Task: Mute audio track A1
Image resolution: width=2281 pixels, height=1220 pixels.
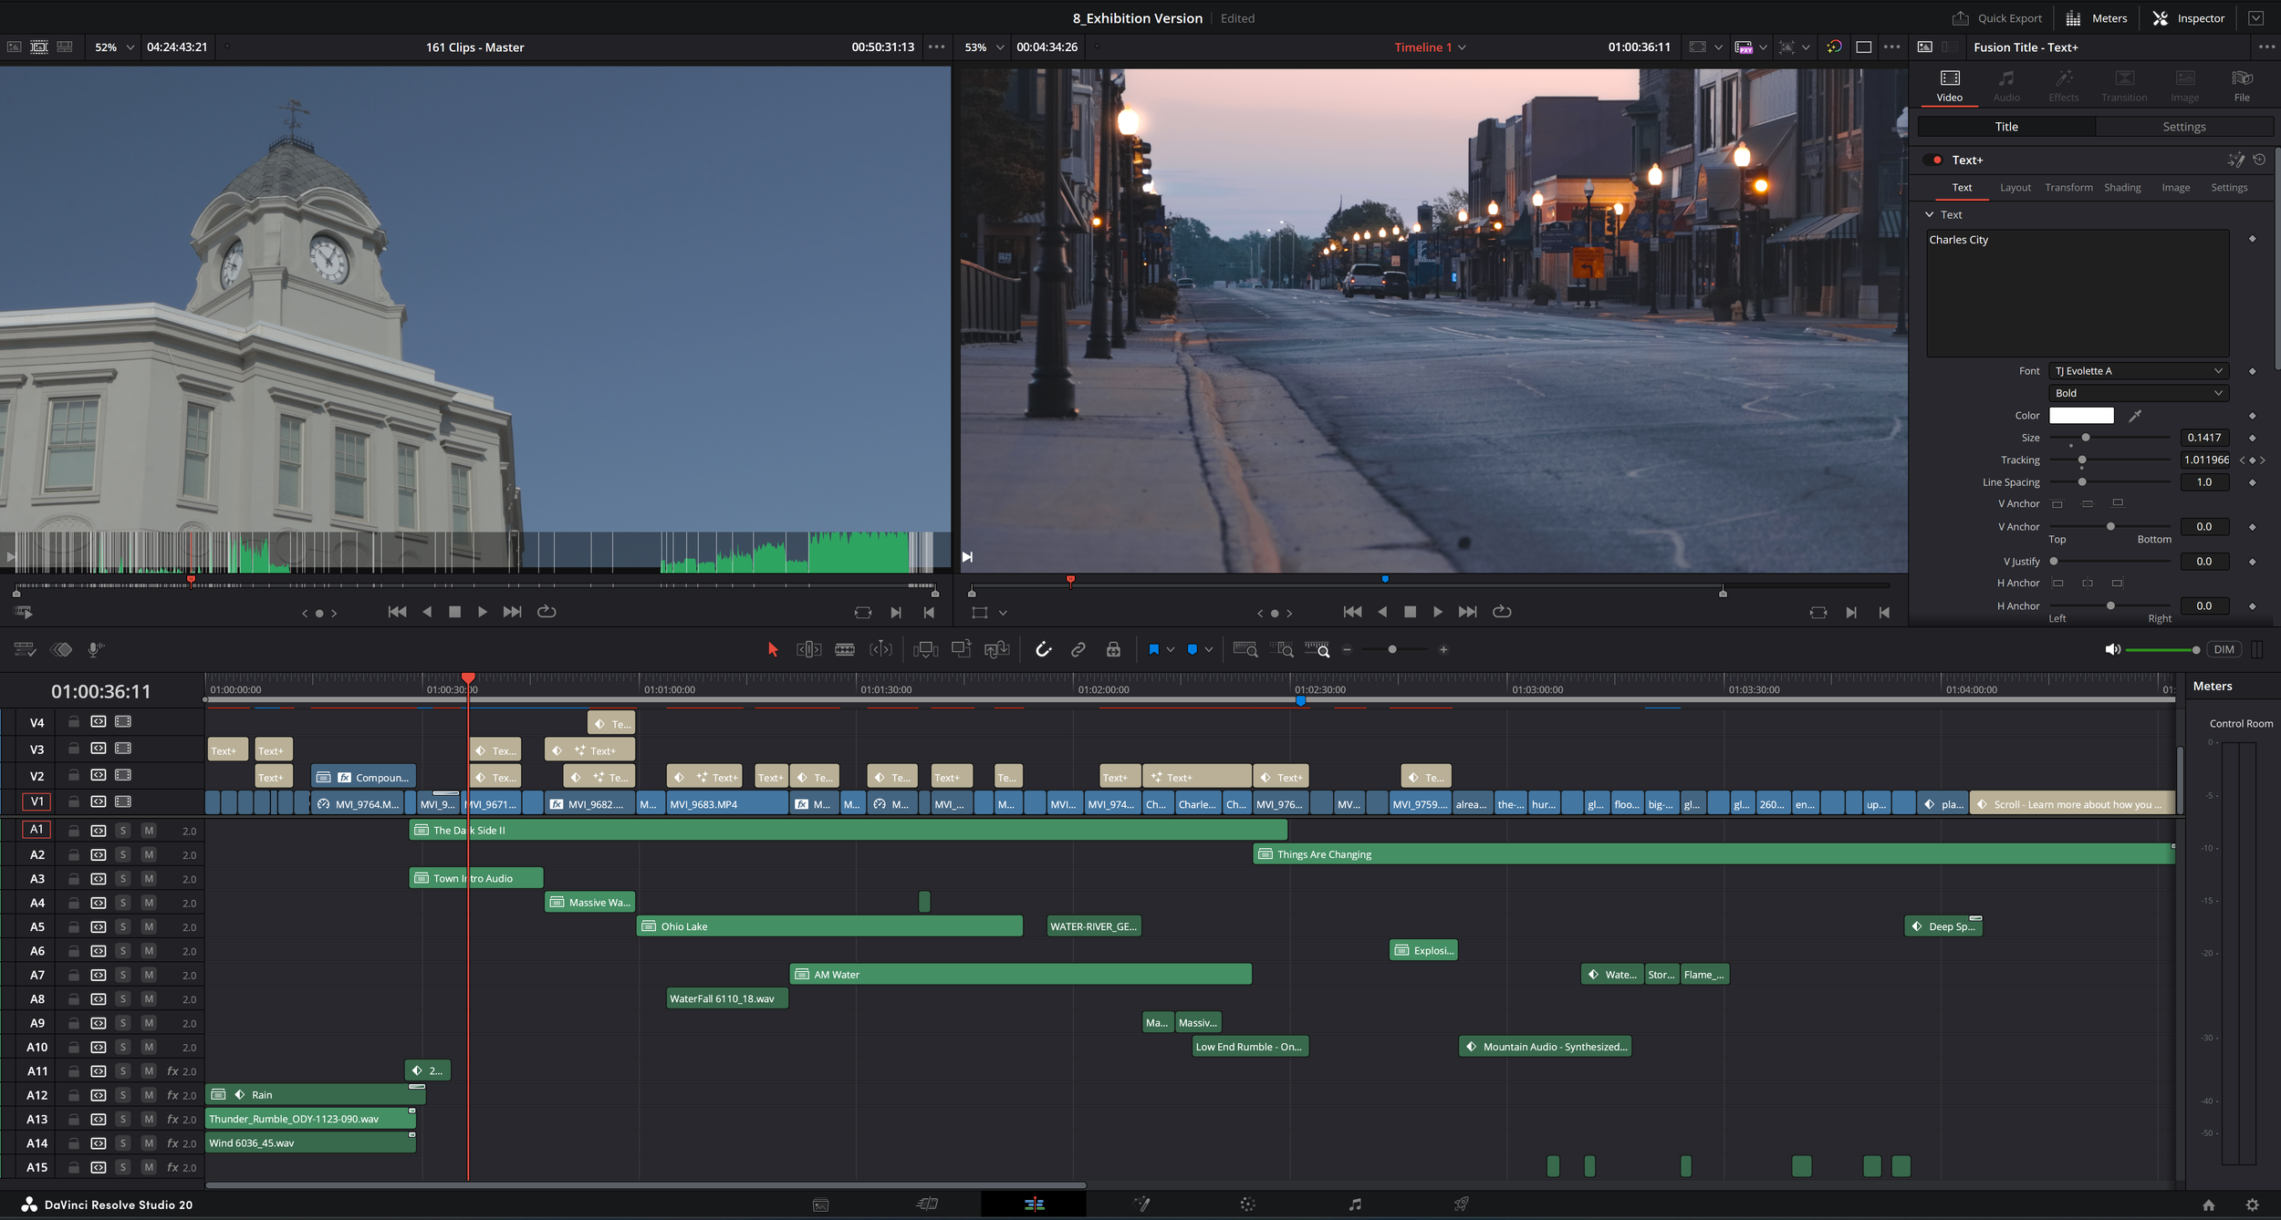Action: pos(149,831)
